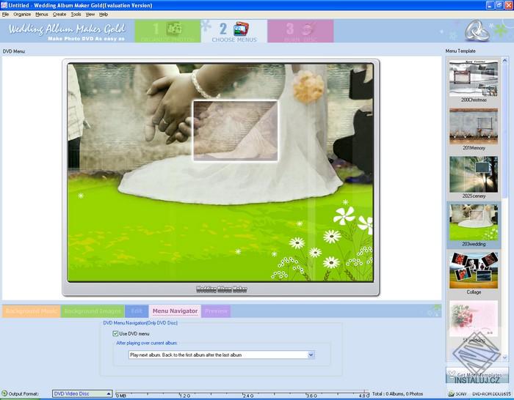Go to step 1 Organize Photos
Screen dimensions: 514x400
167,31
